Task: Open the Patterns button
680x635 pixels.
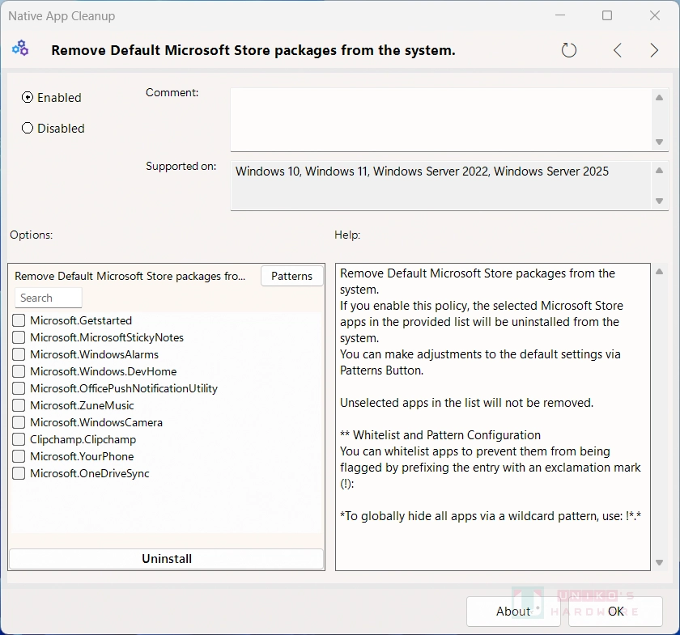Action: pyautogui.click(x=292, y=276)
